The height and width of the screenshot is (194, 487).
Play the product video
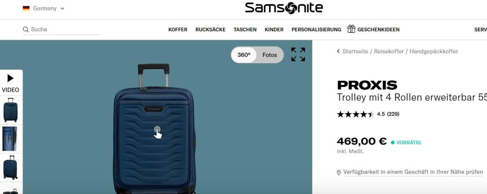tap(11, 83)
